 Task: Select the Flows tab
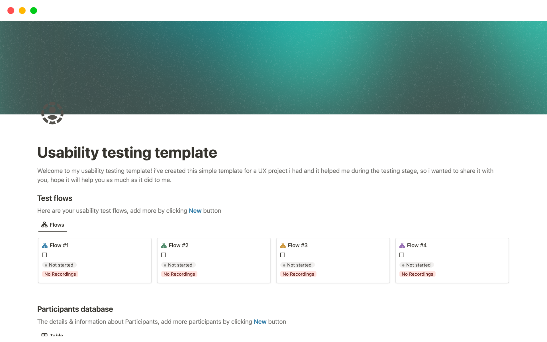coord(53,225)
